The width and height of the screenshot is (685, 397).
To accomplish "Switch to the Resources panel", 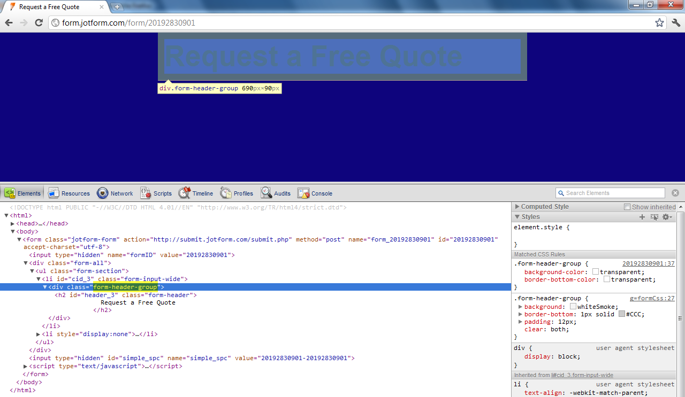I will (69, 193).
